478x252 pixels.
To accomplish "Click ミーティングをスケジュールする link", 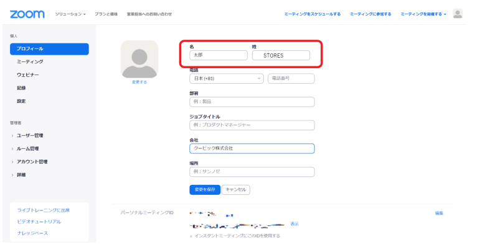I will 312,14.
